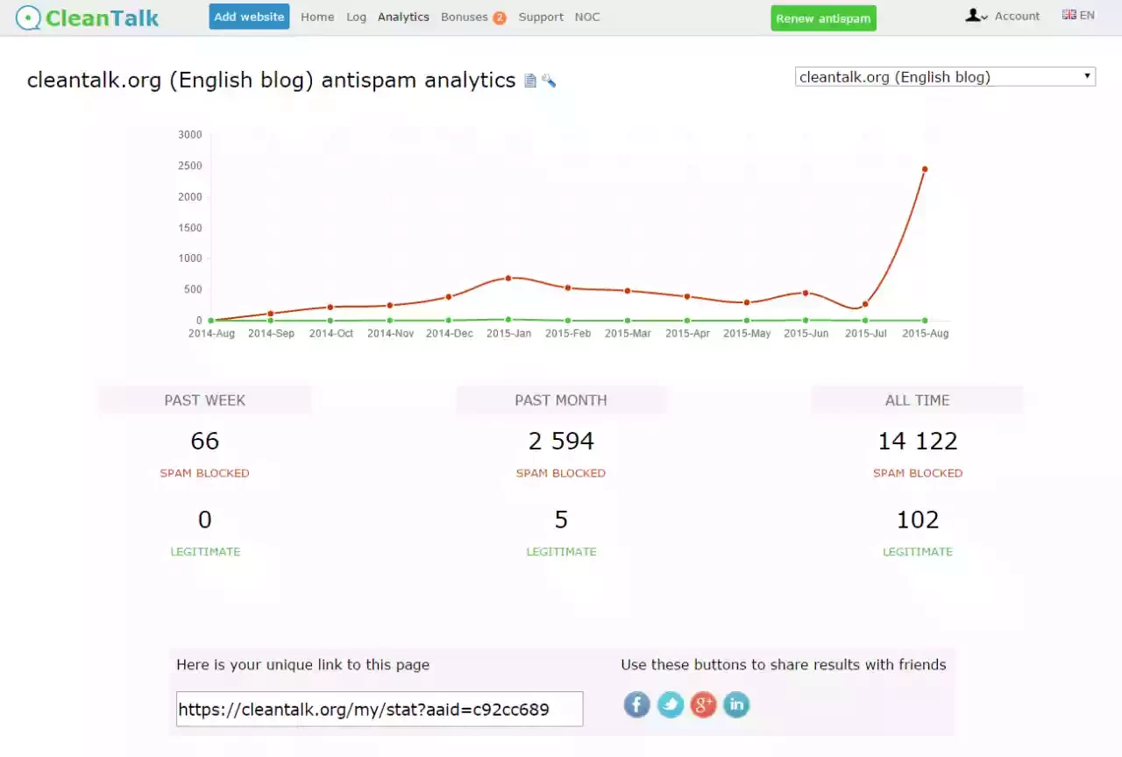Select the Analytics nav item
This screenshot has width=1122, height=757.
(x=403, y=17)
